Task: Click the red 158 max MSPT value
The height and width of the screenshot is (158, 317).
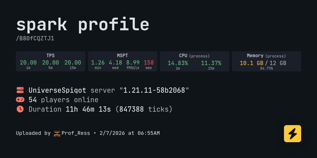Action: pyautogui.click(x=149, y=63)
